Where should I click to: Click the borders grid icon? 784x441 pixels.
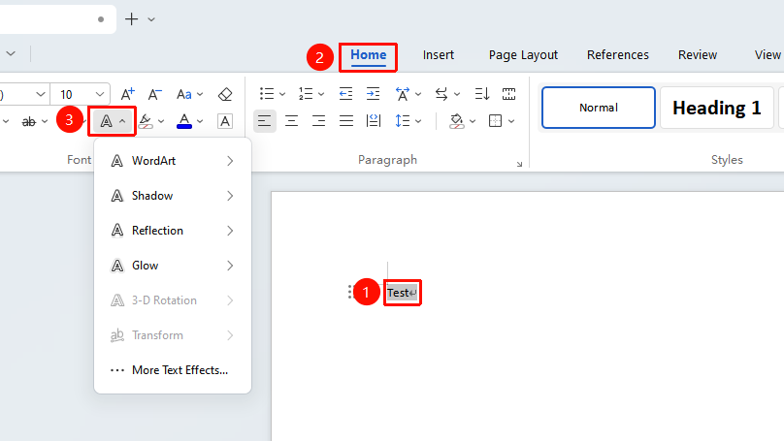(x=495, y=121)
